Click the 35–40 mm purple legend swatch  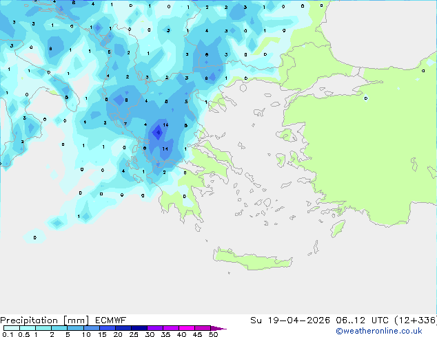coord(171,328)
